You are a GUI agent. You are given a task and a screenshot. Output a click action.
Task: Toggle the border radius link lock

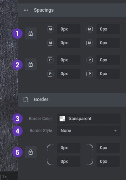pyautogui.click(x=30, y=152)
